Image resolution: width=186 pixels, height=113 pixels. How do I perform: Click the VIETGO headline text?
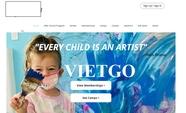[100, 71]
